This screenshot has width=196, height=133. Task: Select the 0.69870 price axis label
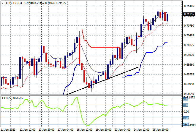pyautogui.click(x=189, y=55)
